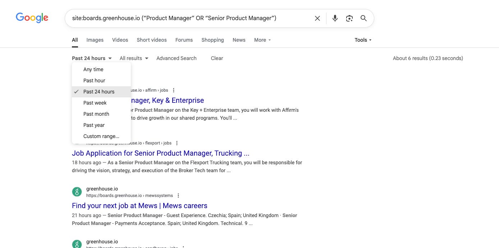Click the Google logo
The width and height of the screenshot is (499, 248).
pos(32,18)
